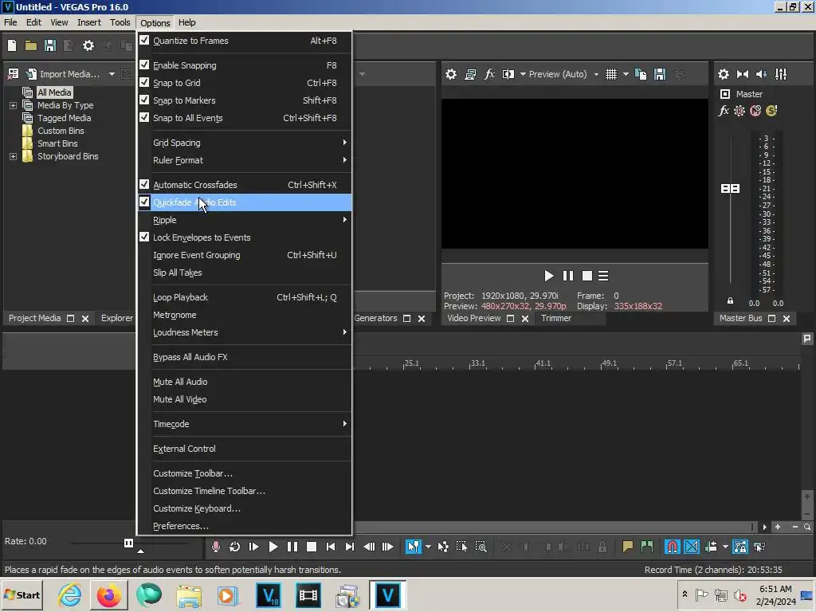Click the record microphone icon in transport
Image resolution: width=816 pixels, height=612 pixels.
(x=215, y=547)
